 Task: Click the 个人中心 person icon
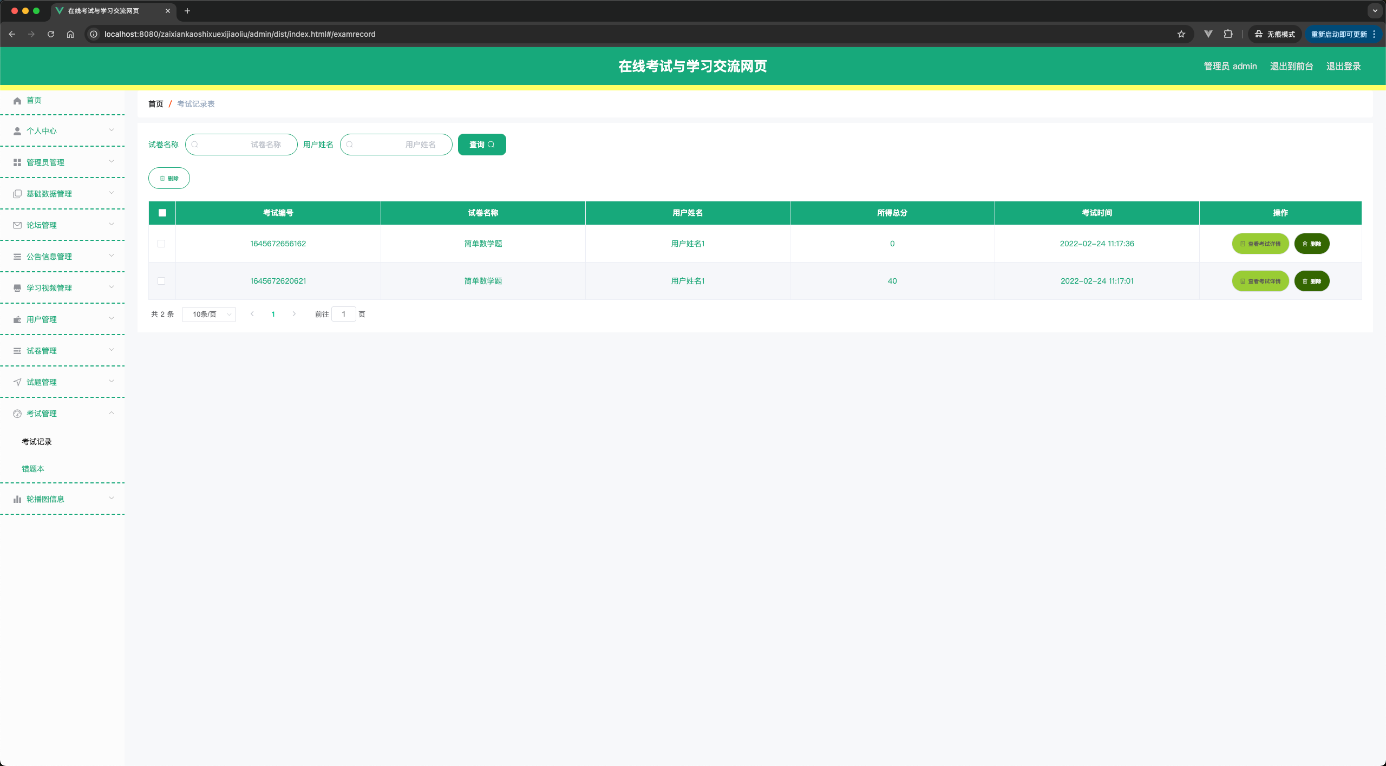tap(17, 131)
